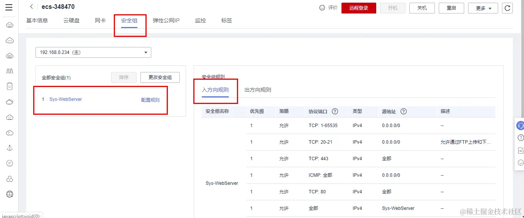The width and height of the screenshot is (524, 218).
Task: Click the wave-shaped sidebar icon
Action: (10, 71)
